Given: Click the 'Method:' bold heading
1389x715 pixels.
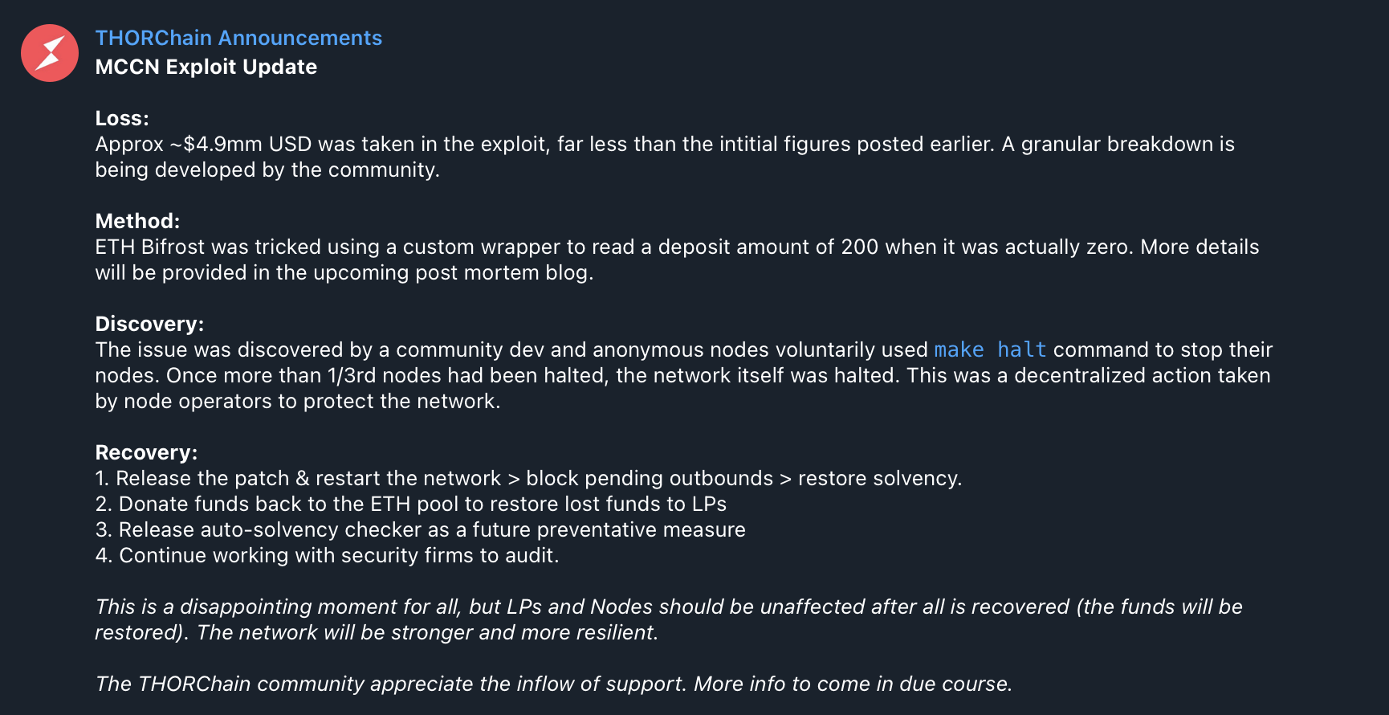Looking at the screenshot, I should point(137,221).
